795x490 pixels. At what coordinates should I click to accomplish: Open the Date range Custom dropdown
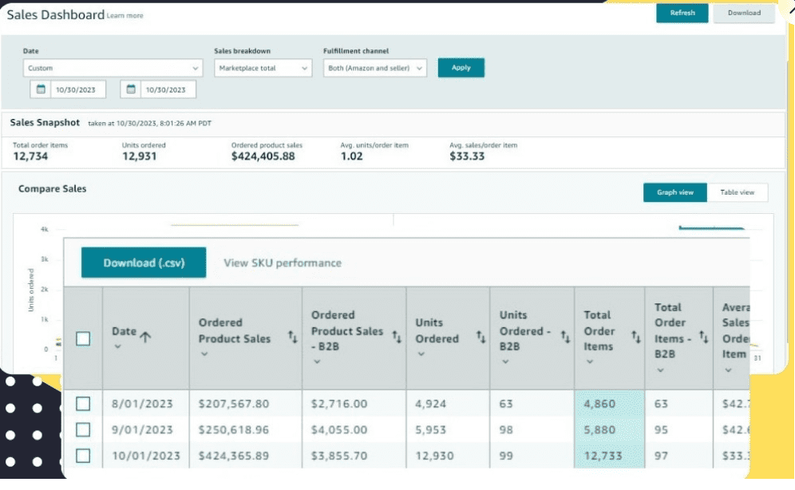113,69
